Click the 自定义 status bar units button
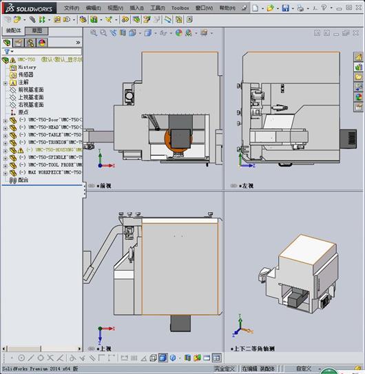Viewport: 365px width, 374px height. (304, 368)
